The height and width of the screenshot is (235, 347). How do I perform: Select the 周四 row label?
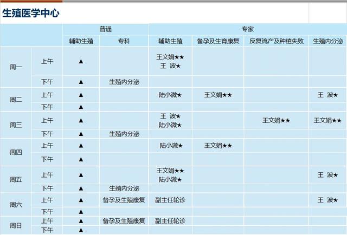coord(16,152)
